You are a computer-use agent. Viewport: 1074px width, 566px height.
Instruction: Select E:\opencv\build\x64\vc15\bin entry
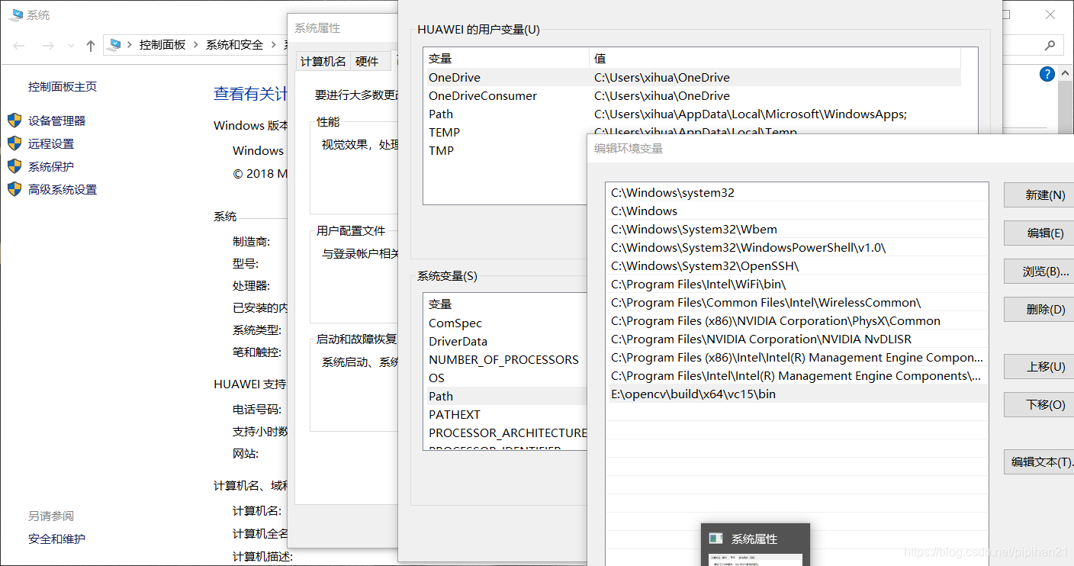[x=797, y=394]
